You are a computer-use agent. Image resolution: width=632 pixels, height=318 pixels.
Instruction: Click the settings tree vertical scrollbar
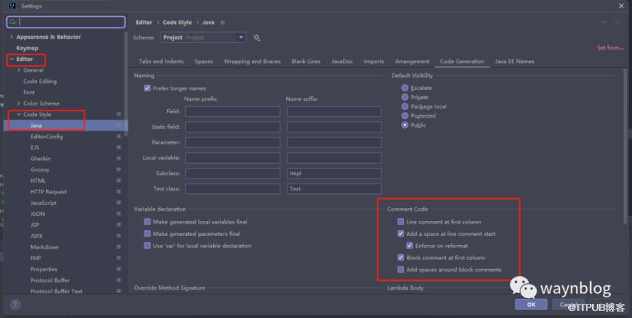click(x=126, y=85)
